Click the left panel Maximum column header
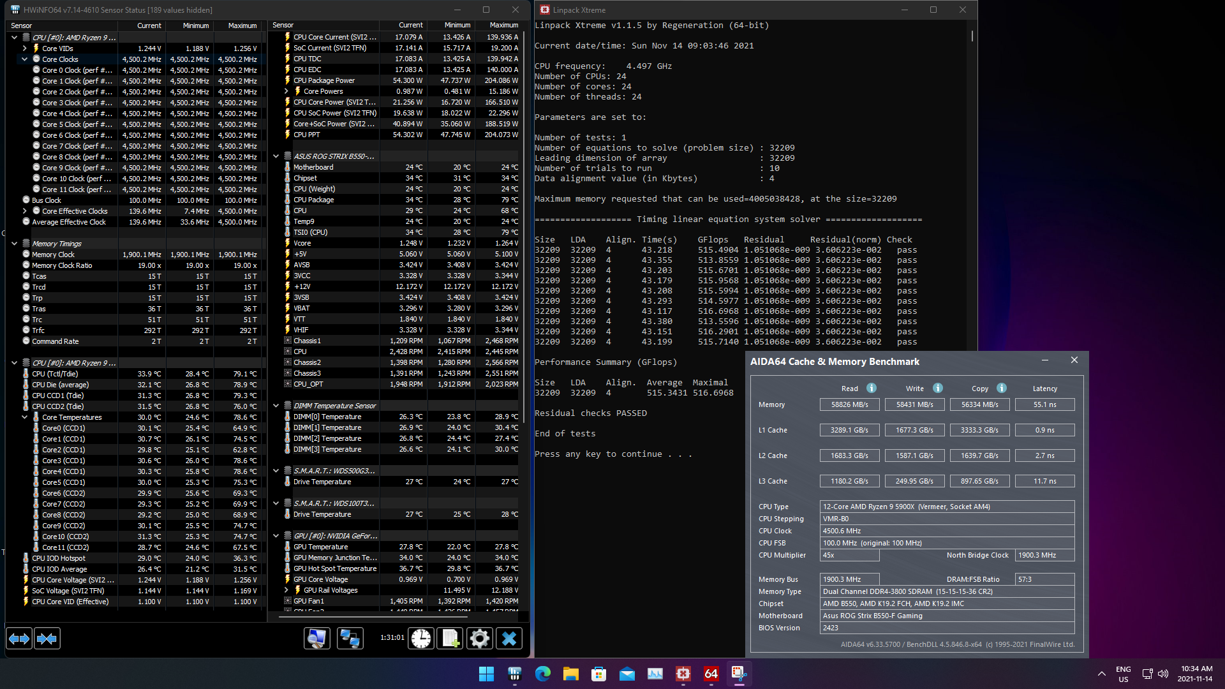Image resolution: width=1225 pixels, height=689 pixels. [237, 26]
